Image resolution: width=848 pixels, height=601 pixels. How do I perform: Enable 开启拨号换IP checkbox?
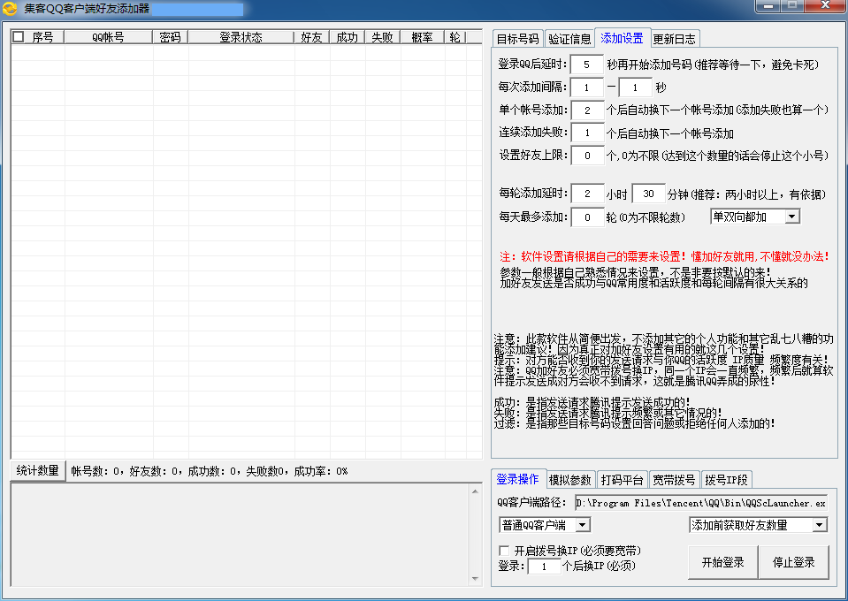[504, 551]
